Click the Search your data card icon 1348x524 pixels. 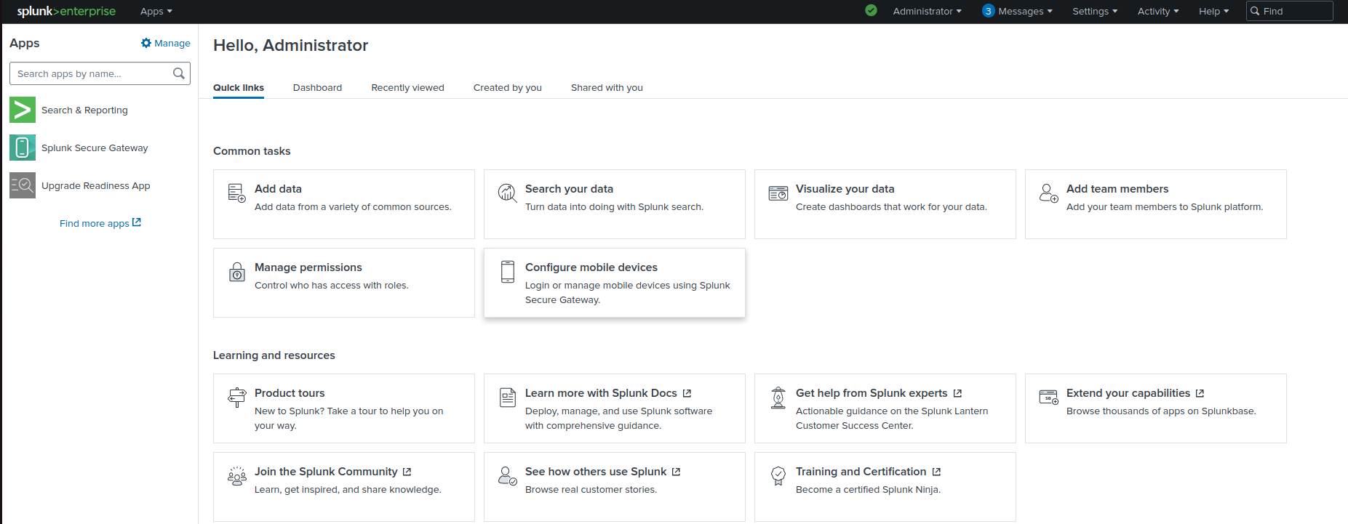pos(507,193)
